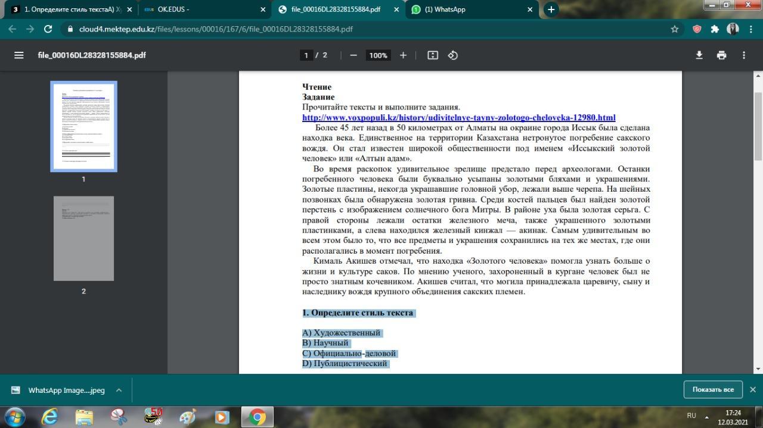
Task: Open the zoom percentage field showing 100%
Action: [x=378, y=55]
